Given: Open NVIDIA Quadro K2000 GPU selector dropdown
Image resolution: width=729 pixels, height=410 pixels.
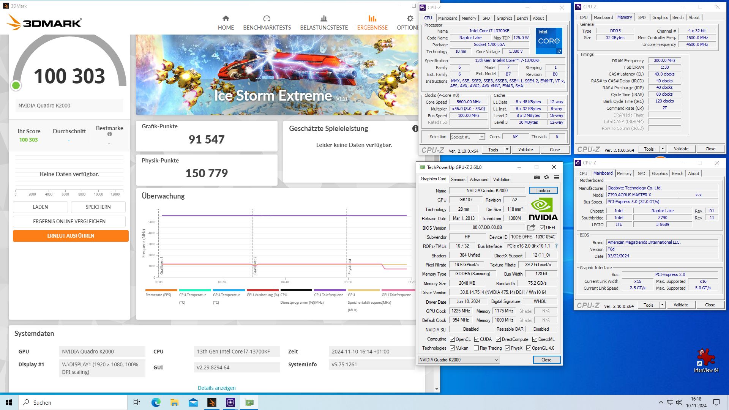Looking at the screenshot, I should click(459, 360).
